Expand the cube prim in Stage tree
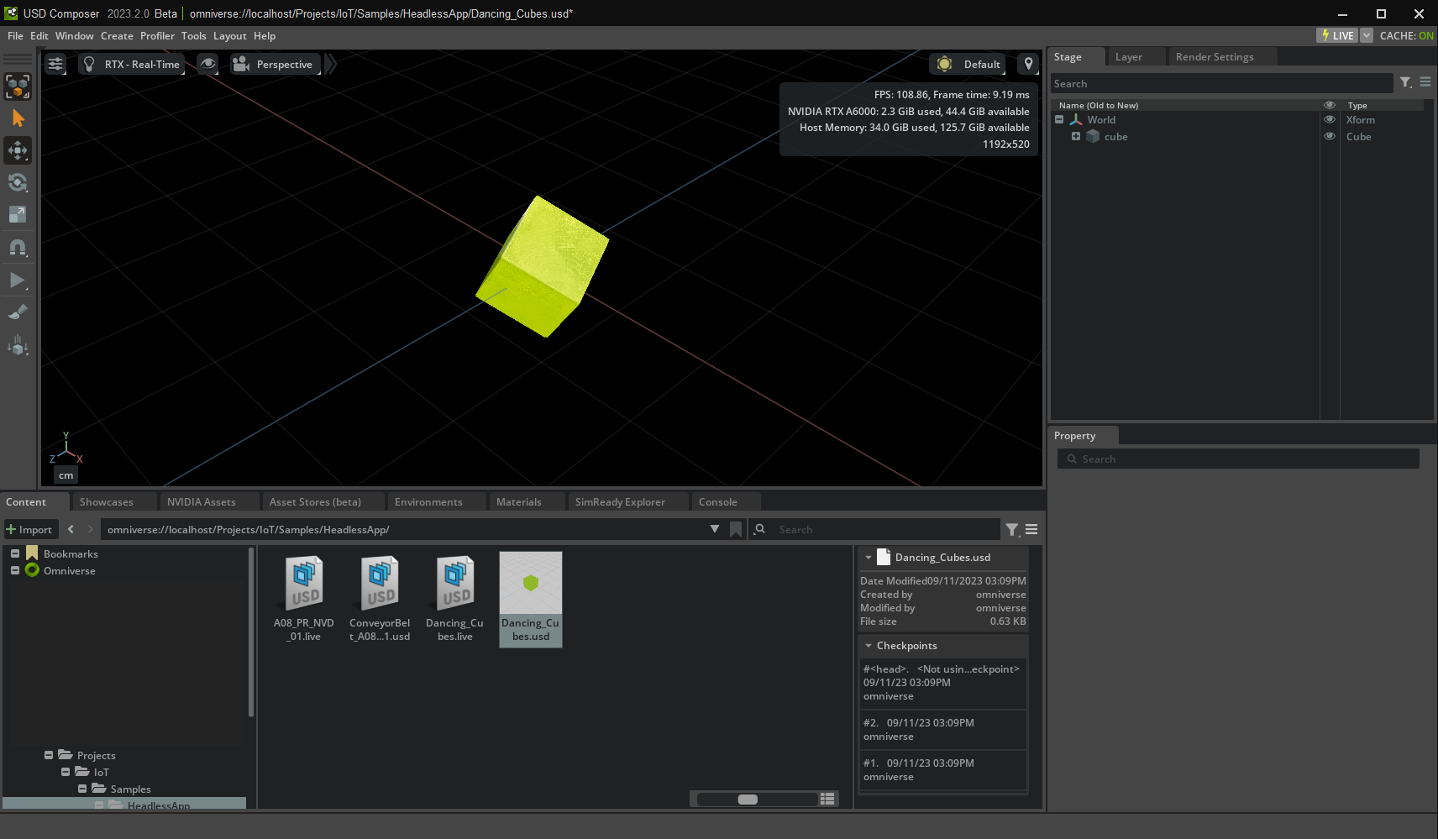This screenshot has width=1438, height=839. click(x=1075, y=137)
